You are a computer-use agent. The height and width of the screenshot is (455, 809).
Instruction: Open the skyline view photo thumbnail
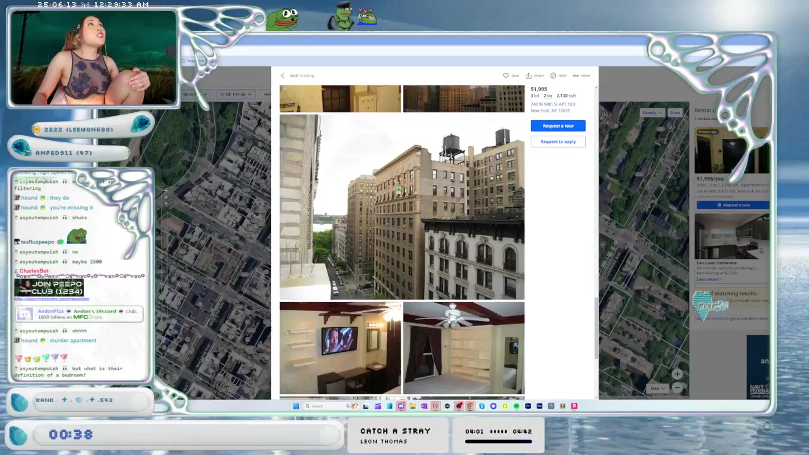click(463, 99)
